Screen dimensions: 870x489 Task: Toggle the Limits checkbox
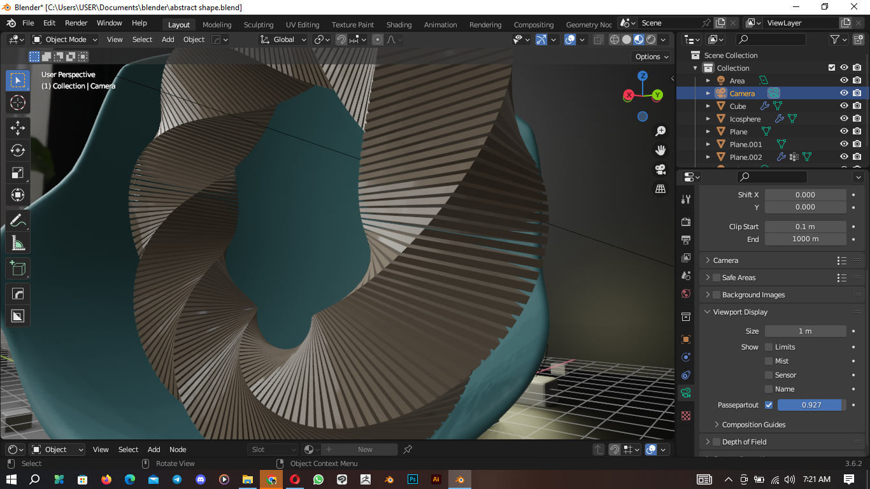tap(769, 347)
